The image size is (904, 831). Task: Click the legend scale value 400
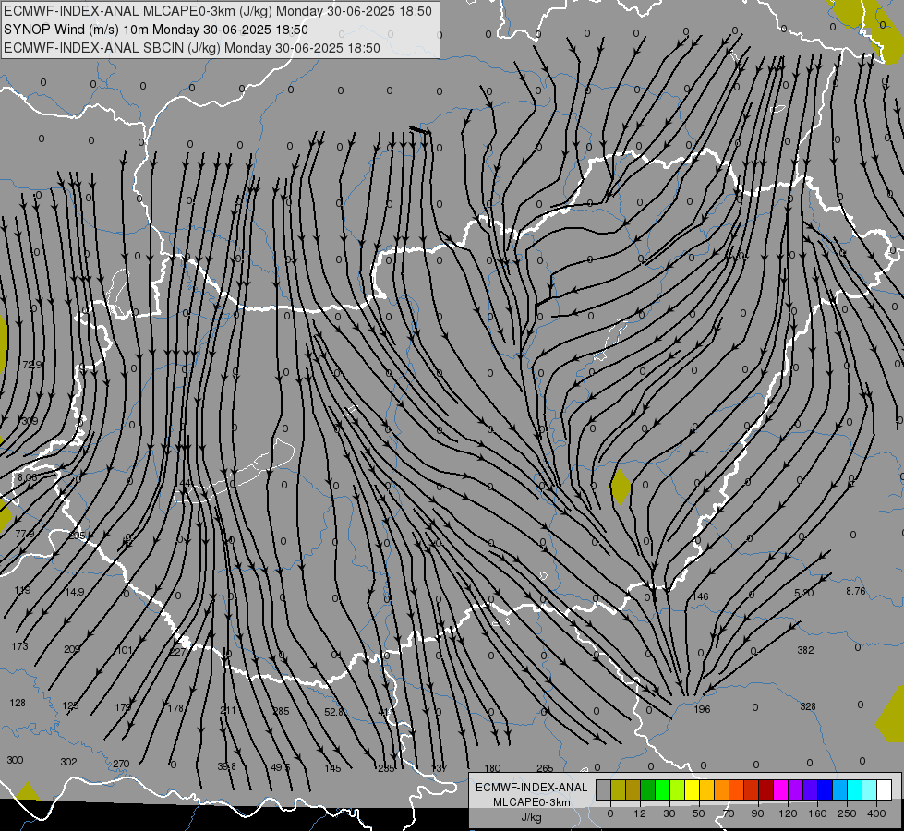click(876, 813)
